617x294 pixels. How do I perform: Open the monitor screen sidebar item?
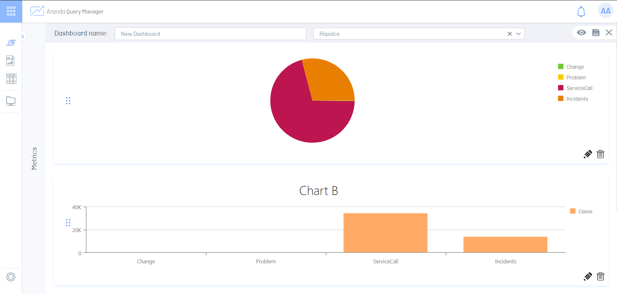point(11,101)
